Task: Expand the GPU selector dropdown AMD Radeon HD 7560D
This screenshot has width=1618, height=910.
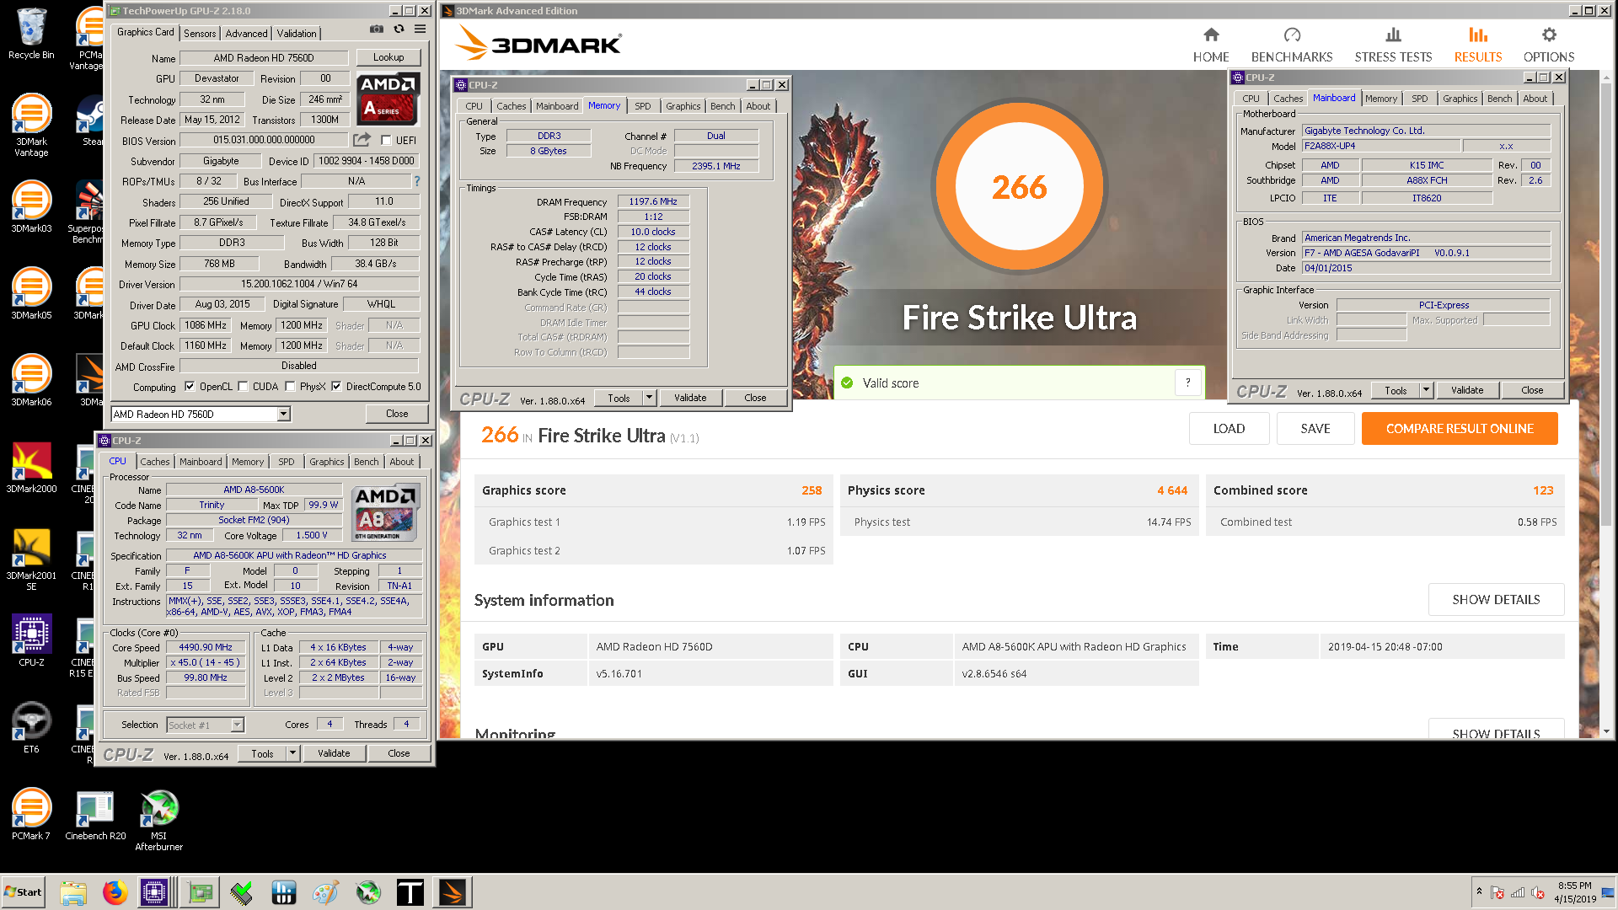Action: (x=284, y=414)
